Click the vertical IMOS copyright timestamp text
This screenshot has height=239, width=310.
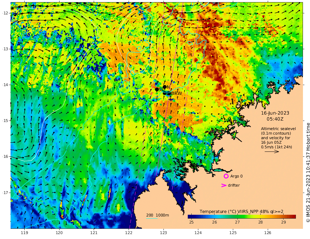point(308,173)
